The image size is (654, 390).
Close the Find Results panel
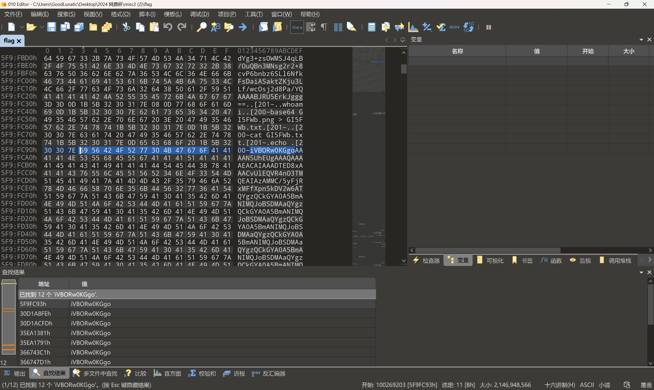(649, 272)
